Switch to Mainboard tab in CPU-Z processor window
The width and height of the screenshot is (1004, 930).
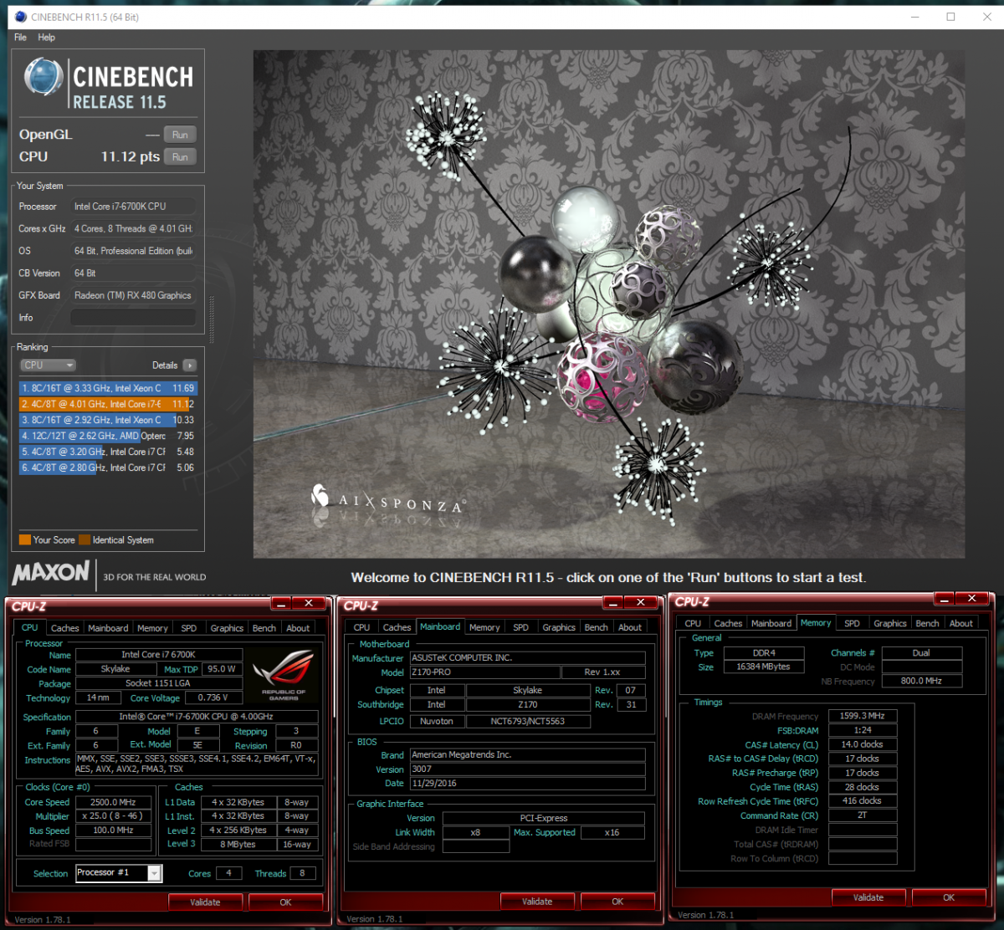pyautogui.click(x=109, y=628)
